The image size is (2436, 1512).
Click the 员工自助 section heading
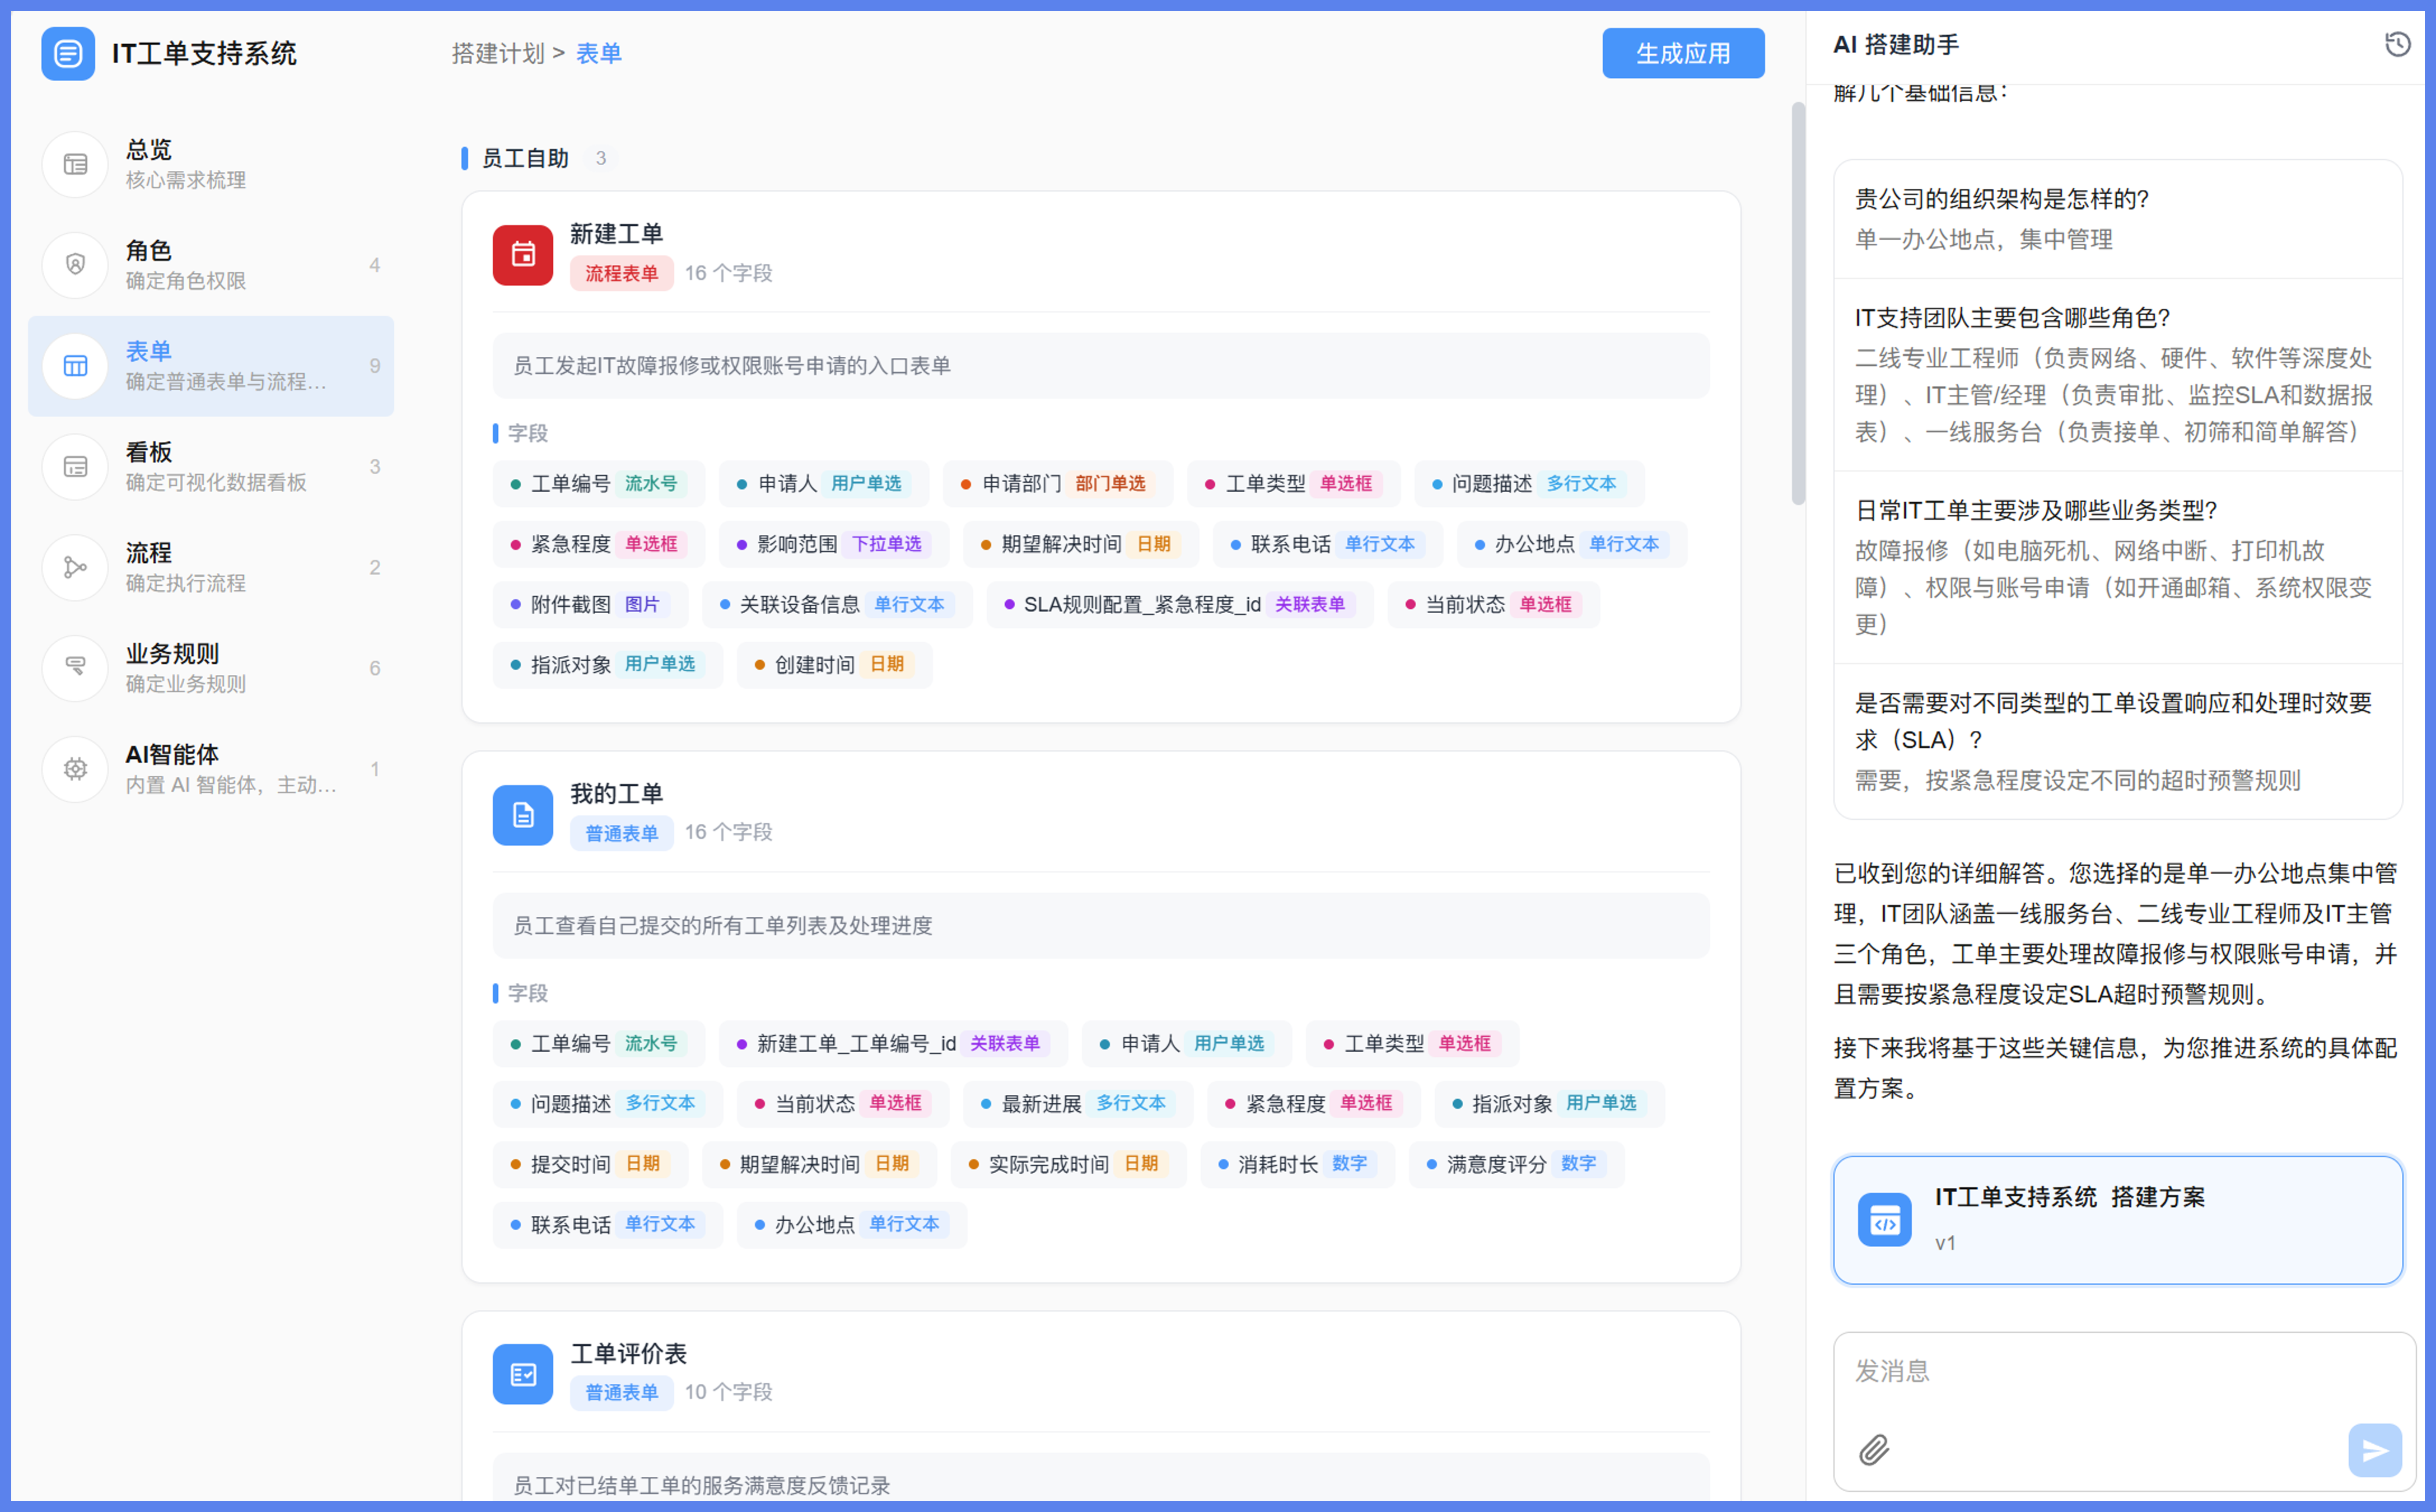click(524, 158)
